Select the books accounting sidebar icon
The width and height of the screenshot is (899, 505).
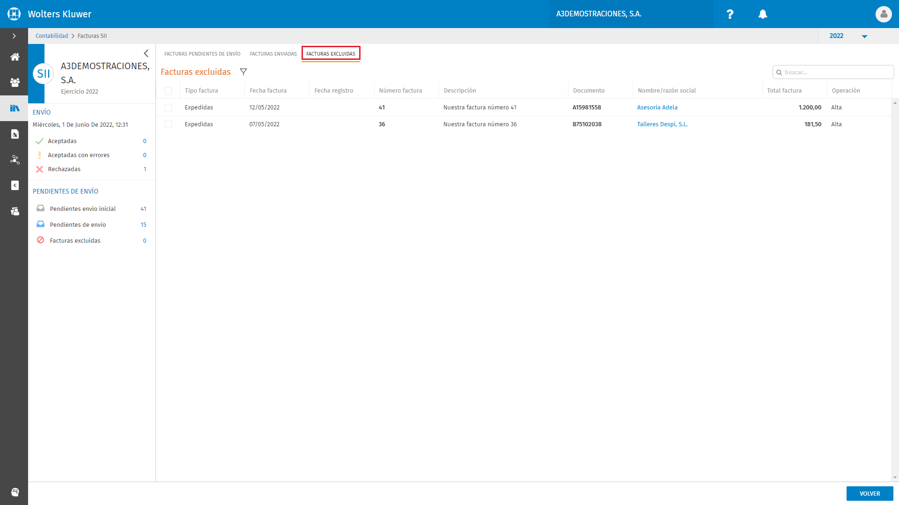tap(15, 108)
